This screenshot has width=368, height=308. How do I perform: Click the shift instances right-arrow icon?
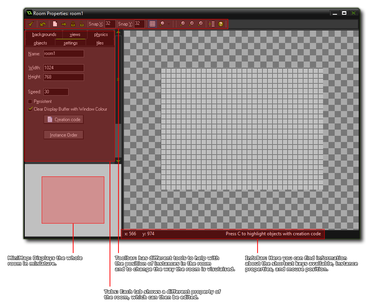pyautogui.click(x=64, y=24)
